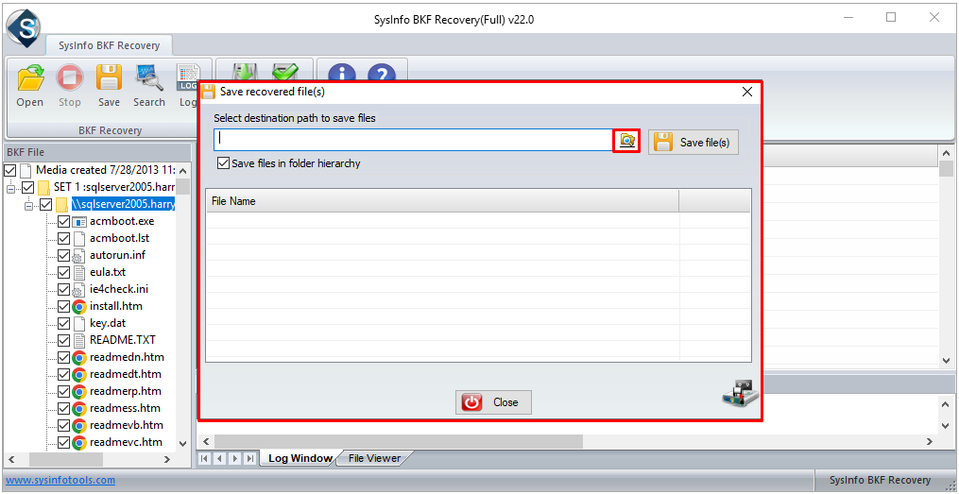Select readmess.htm in the tree

pos(125,408)
